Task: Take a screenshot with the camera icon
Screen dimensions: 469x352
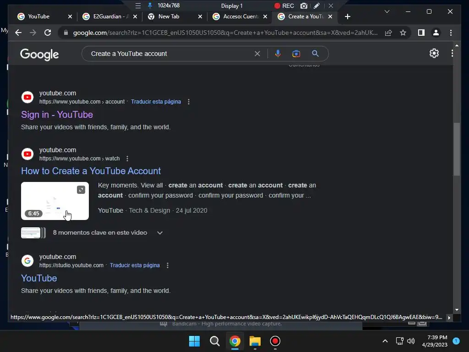Action: tap(304, 5)
